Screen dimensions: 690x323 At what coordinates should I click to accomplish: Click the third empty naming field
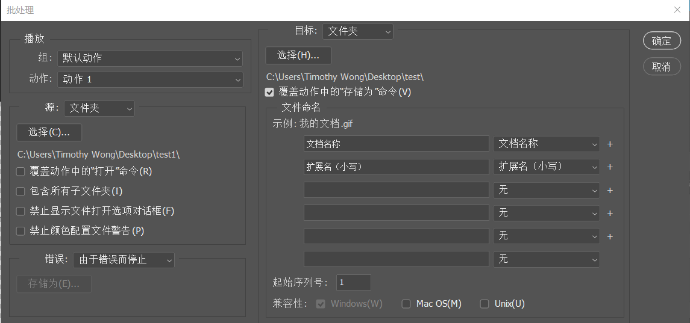pyautogui.click(x=396, y=190)
